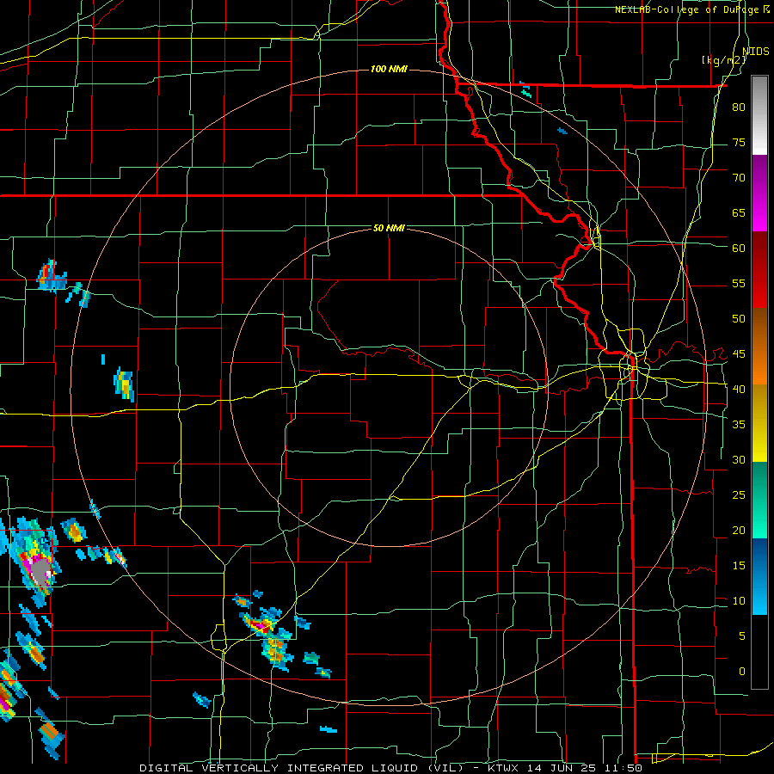Pick the brown segment of the VIL color bar
The height and width of the screenshot is (774, 774).
point(759,347)
